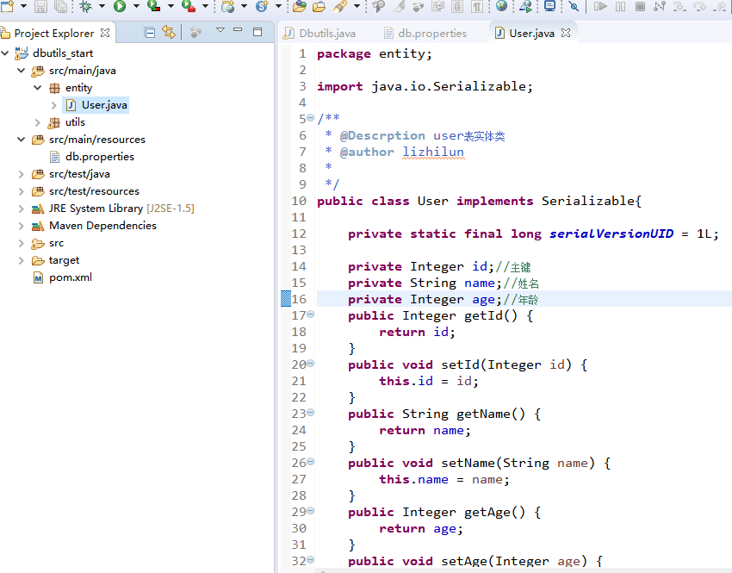Click the Debug bug icon in toolbar
732x573 pixels.
[86, 6]
